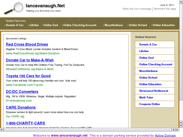Visit www.Facebook.com/Toyota URL
Image resolution: width=183 pixels, height=137 pixels.
coord(24,85)
